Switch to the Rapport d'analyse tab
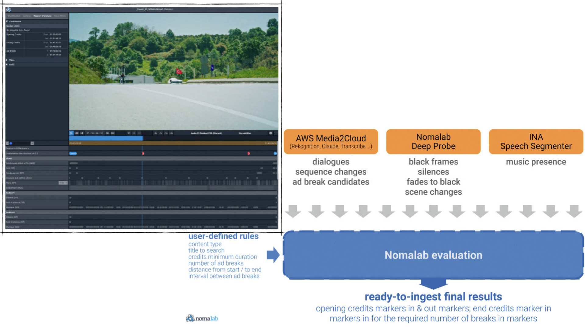The height and width of the screenshot is (329, 585). 42,16
